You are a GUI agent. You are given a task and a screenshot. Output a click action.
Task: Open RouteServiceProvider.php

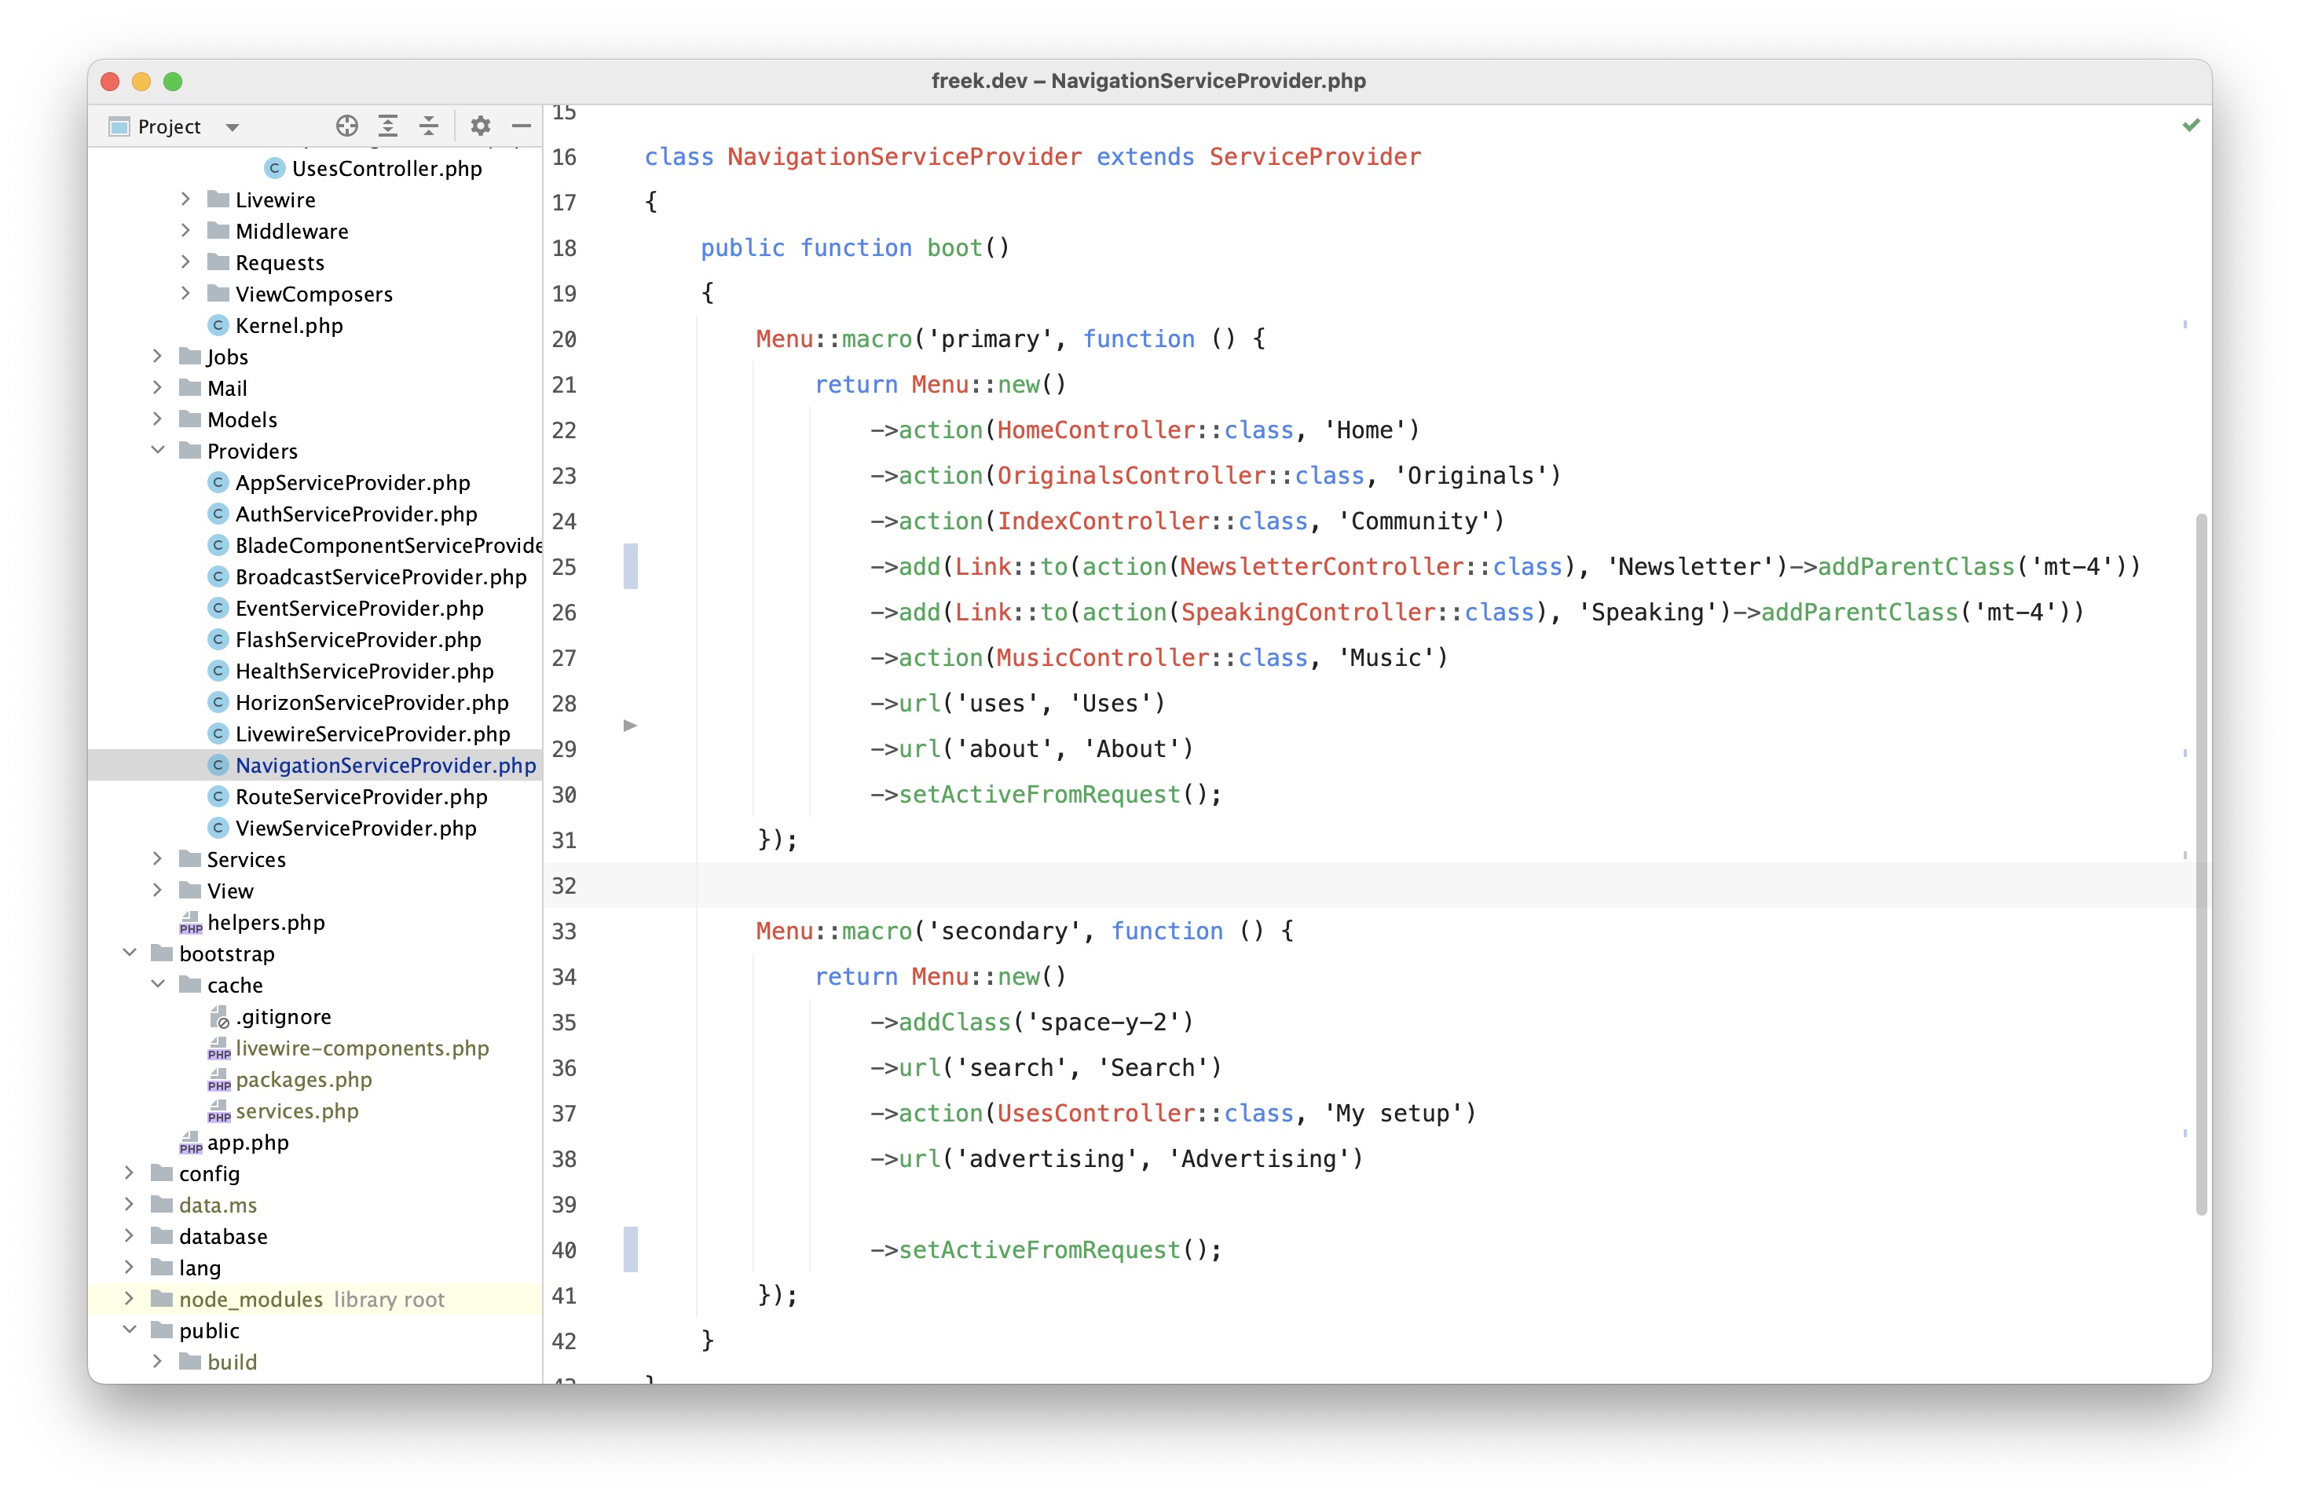coord(361,796)
